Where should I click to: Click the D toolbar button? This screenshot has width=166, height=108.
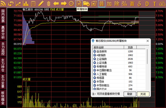click(147, 4)
